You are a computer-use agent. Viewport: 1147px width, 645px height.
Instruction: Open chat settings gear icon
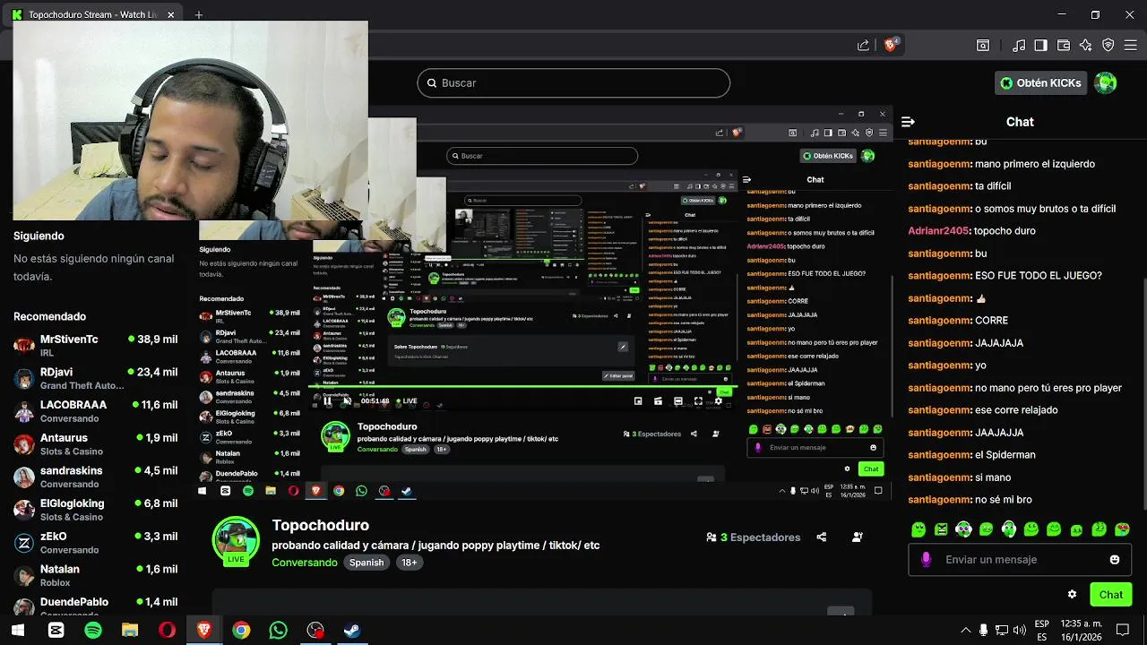point(1072,594)
